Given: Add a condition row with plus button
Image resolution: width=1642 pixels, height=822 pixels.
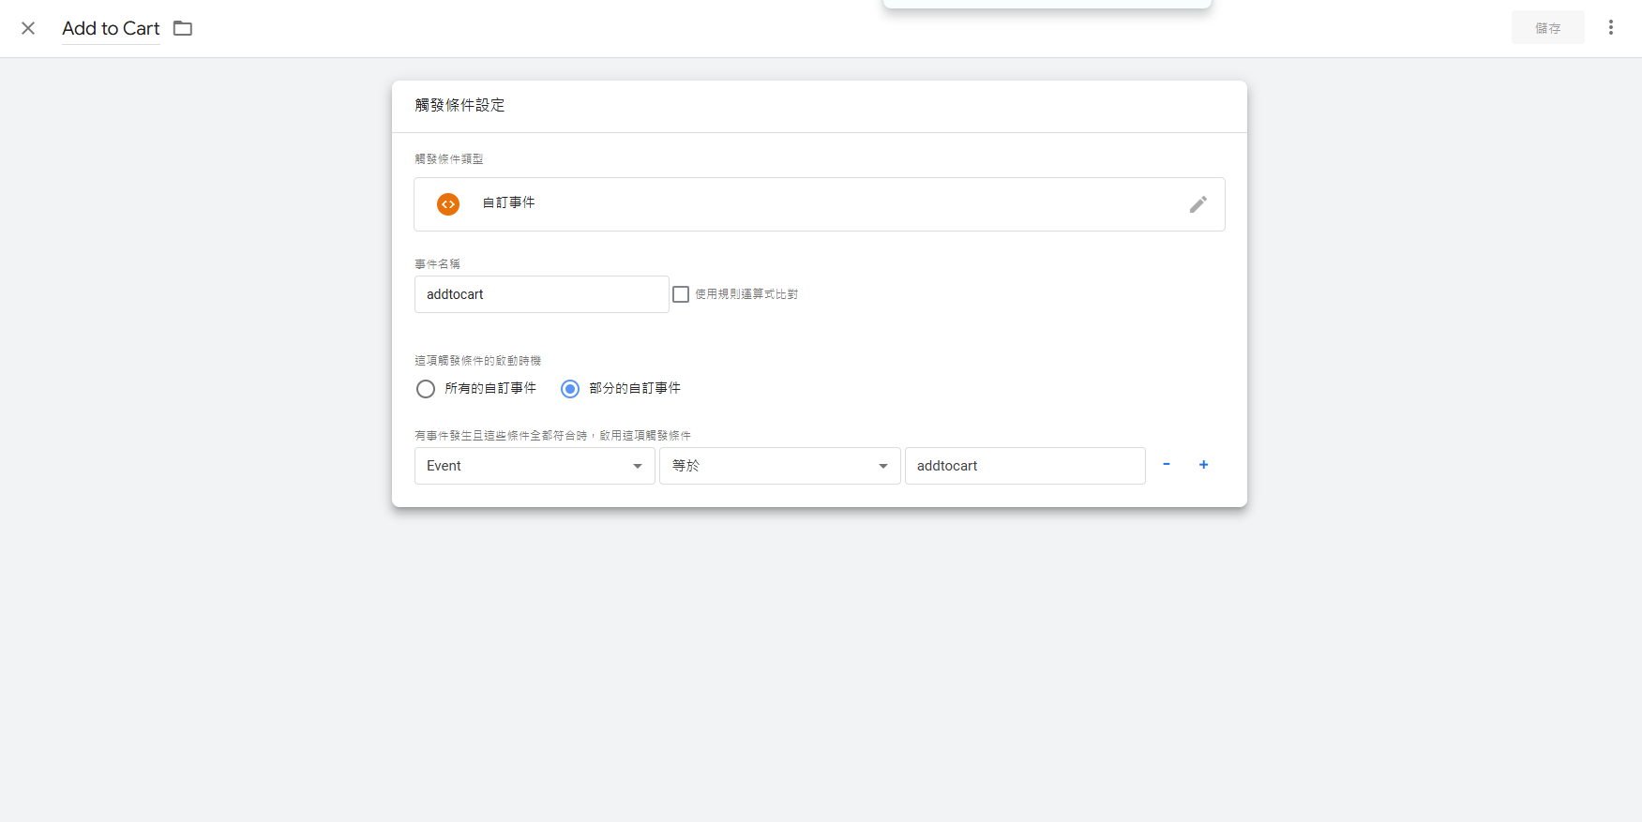Looking at the screenshot, I should tap(1203, 465).
